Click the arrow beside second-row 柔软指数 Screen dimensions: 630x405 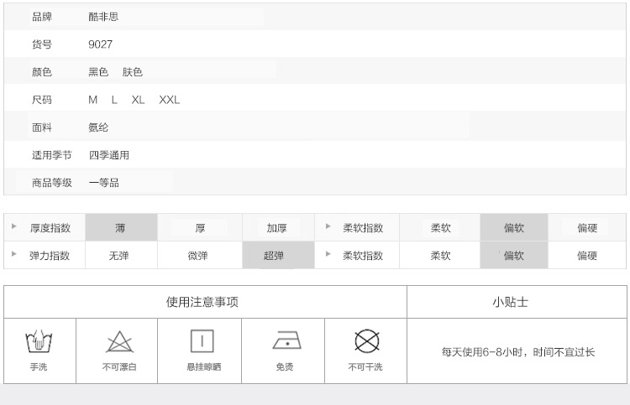(328, 254)
